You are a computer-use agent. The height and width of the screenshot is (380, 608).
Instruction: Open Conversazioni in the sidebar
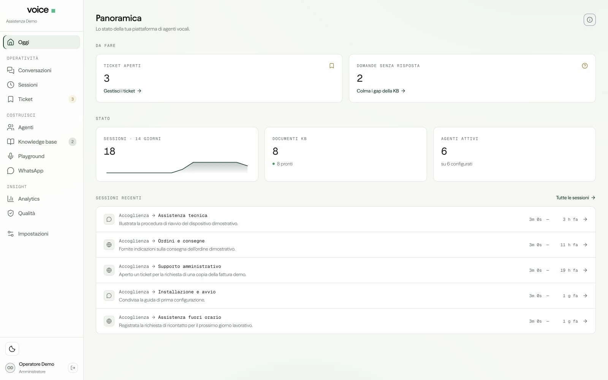click(42, 70)
